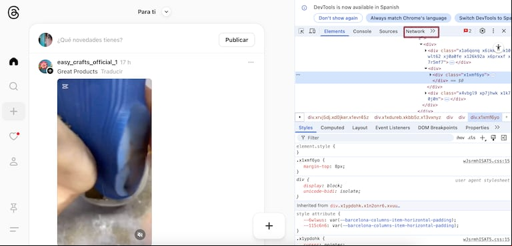Click the floating plus compose button
This screenshot has width=512, height=246.
coord(269,226)
